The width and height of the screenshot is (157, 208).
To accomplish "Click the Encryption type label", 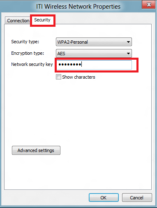I will point(28,53).
